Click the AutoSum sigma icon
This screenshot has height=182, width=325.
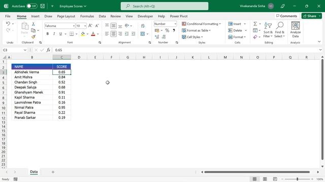[x=255, y=24]
